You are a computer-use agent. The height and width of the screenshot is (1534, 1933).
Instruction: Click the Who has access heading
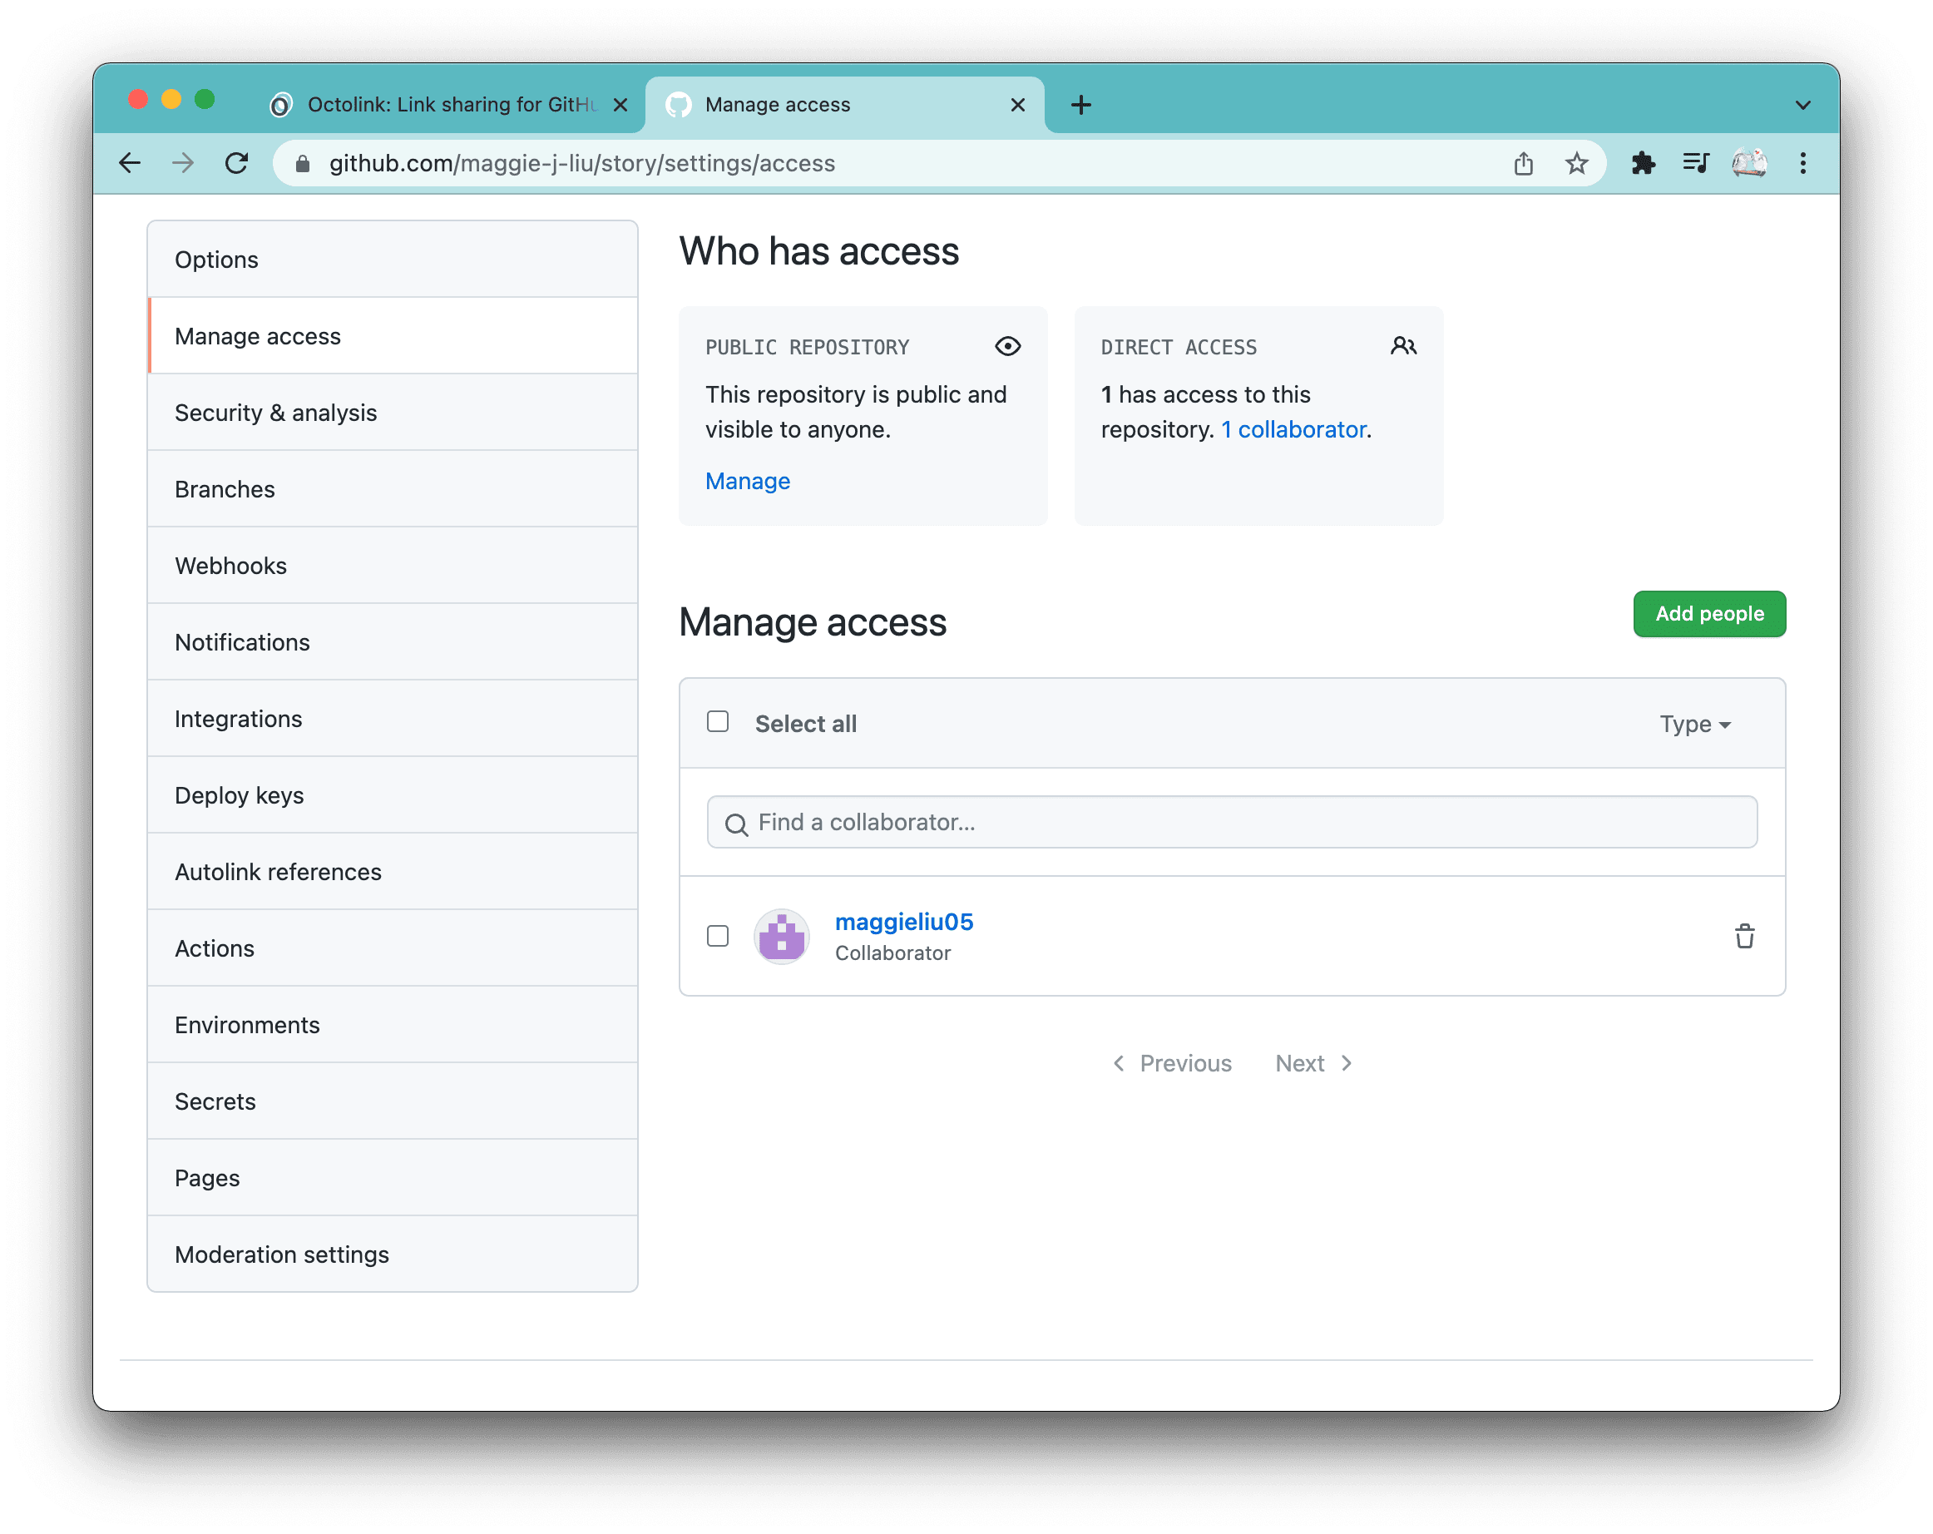click(x=818, y=251)
